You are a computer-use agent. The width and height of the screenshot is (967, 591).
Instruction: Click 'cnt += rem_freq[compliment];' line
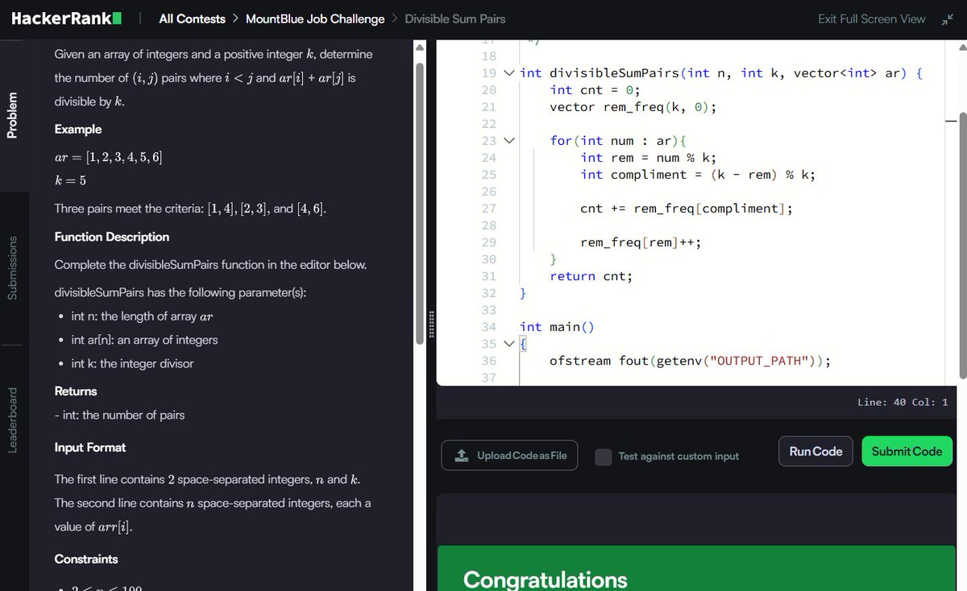[x=687, y=209]
